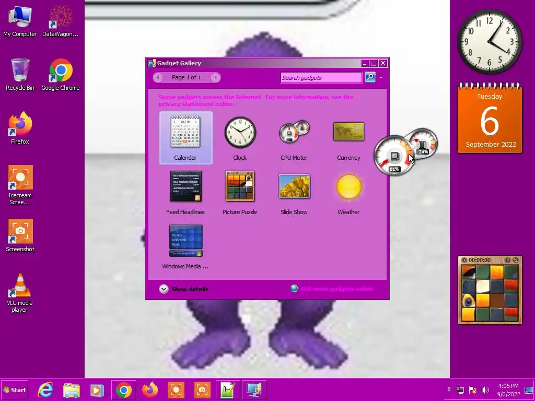This screenshot has height=401, width=535.
Task: Show hidden tray icons arrow
Action: [x=449, y=390]
